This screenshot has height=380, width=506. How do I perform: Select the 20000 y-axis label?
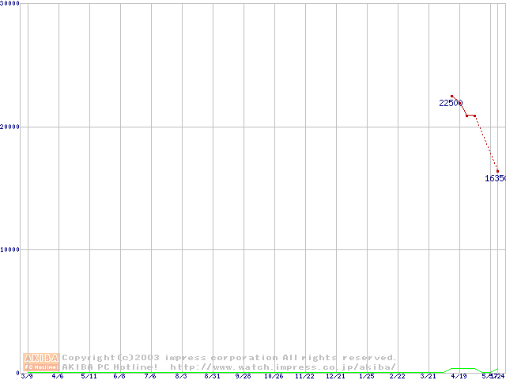tap(11, 127)
